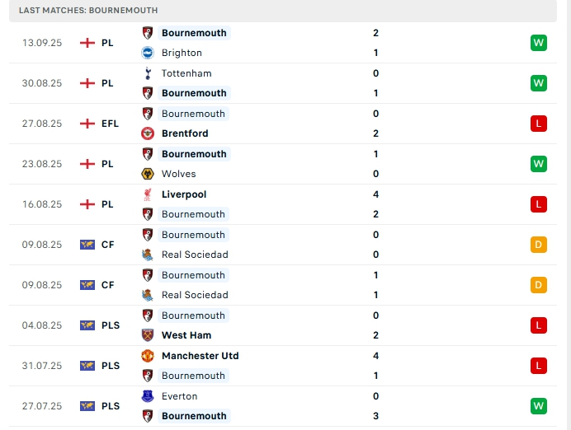Click the Tottenham club crest icon

pos(148,73)
